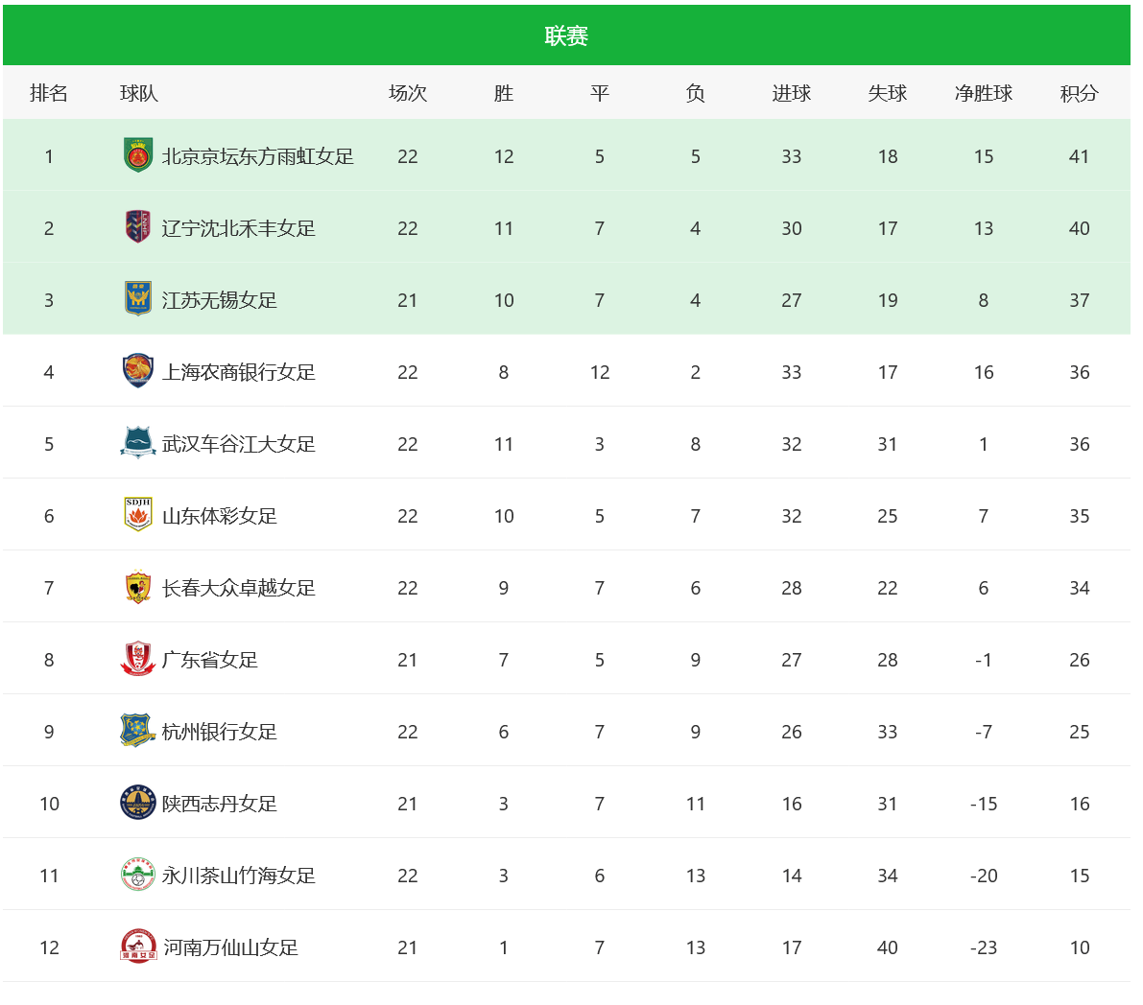The image size is (1143, 1005).
Task: Select the 联赛 header tab
Action: [x=566, y=35]
